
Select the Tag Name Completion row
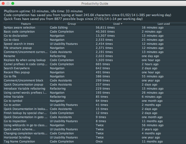[94, 141]
